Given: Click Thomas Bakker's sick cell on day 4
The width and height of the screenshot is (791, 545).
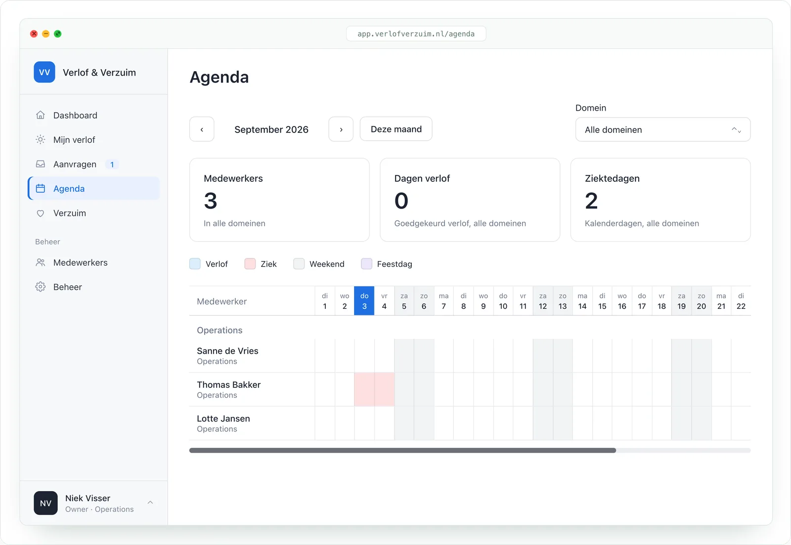Looking at the screenshot, I should click(x=384, y=389).
